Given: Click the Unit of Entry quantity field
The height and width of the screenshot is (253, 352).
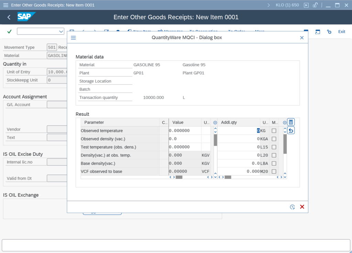Looking at the screenshot, I should point(57,72).
